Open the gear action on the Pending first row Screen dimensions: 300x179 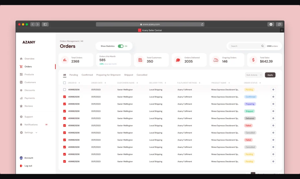coord(273,89)
